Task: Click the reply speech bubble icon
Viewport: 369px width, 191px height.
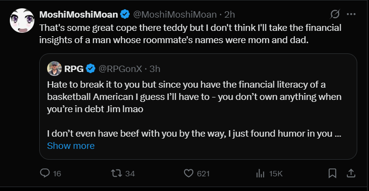Action: pyautogui.click(x=45, y=173)
